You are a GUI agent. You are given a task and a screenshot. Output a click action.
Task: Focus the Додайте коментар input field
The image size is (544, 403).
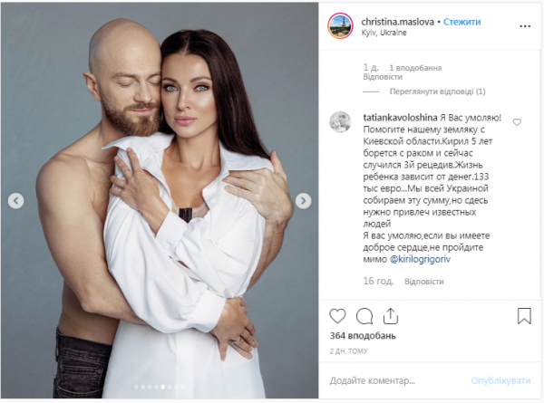coord(395,380)
